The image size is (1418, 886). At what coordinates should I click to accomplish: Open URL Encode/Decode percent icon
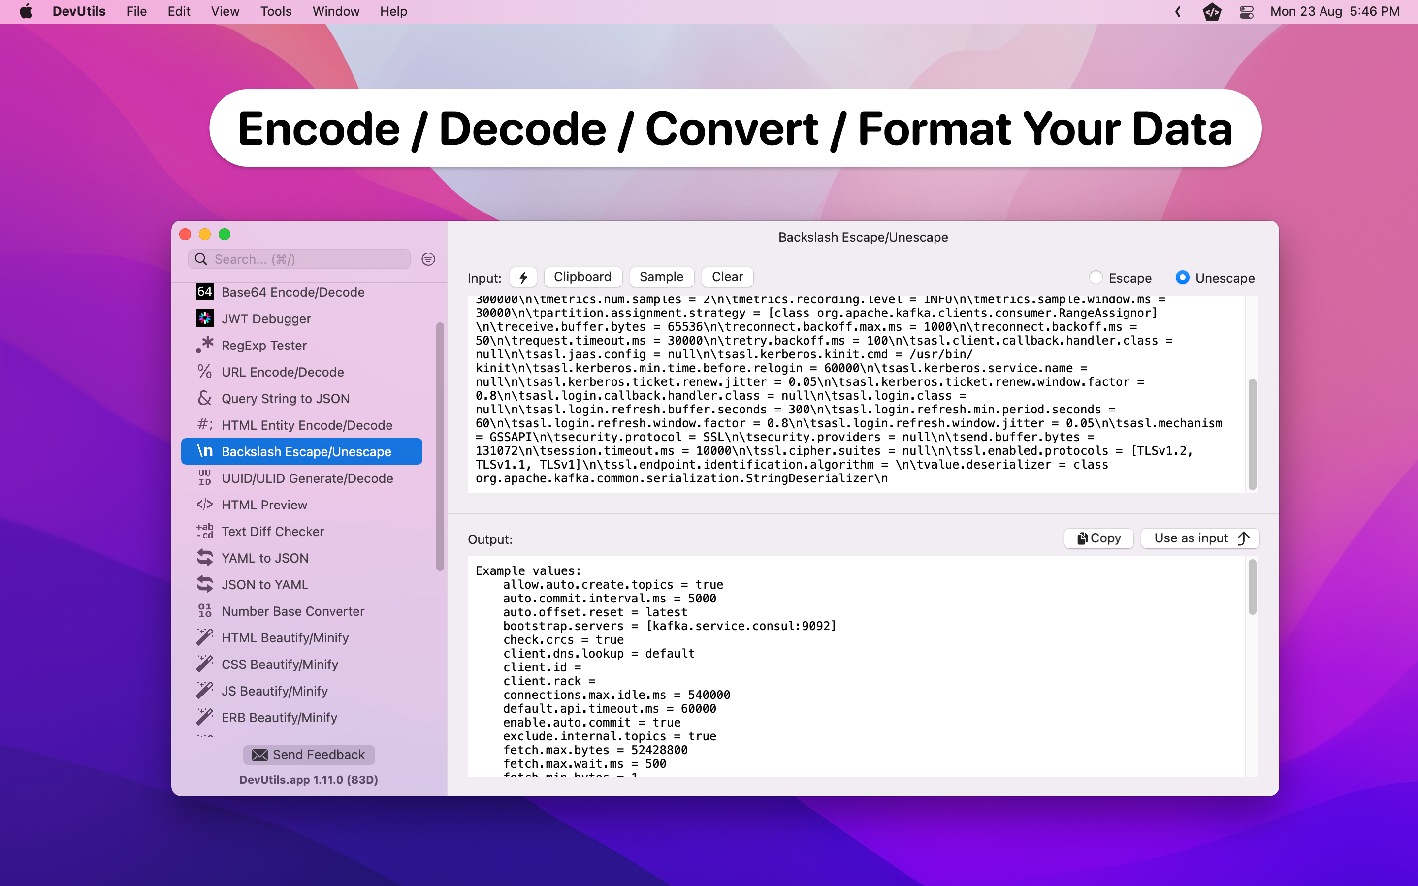coord(204,372)
